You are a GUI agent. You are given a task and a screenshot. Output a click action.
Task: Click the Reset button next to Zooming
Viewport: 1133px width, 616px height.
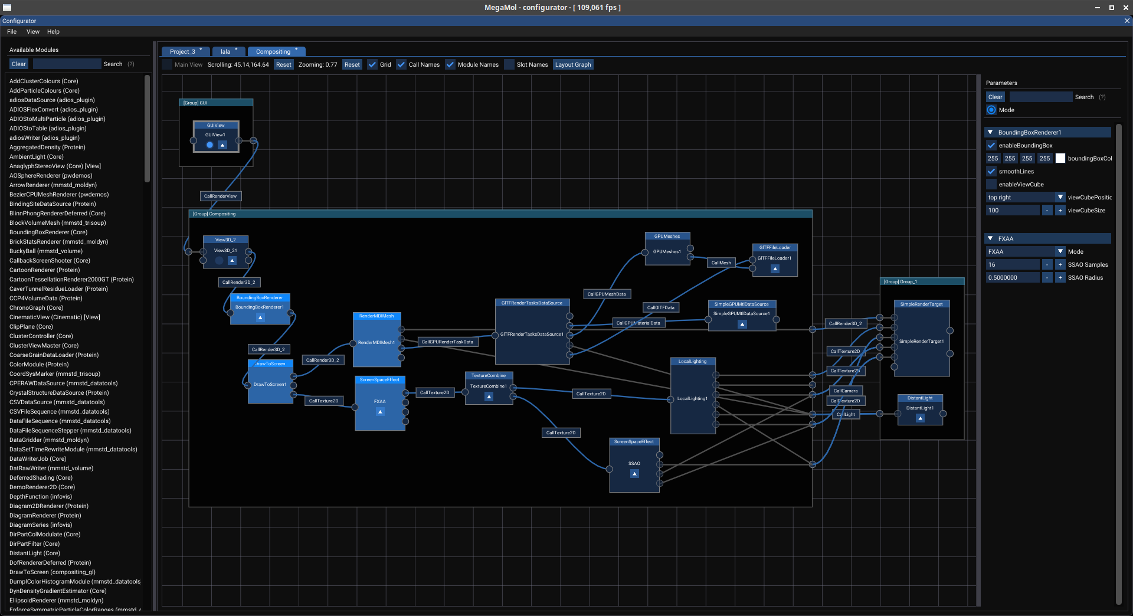[x=352, y=65]
